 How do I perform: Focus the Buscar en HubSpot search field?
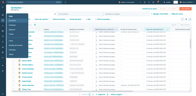click(x=34, y=2)
